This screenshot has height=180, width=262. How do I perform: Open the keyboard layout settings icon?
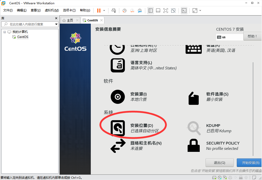pos(193,50)
